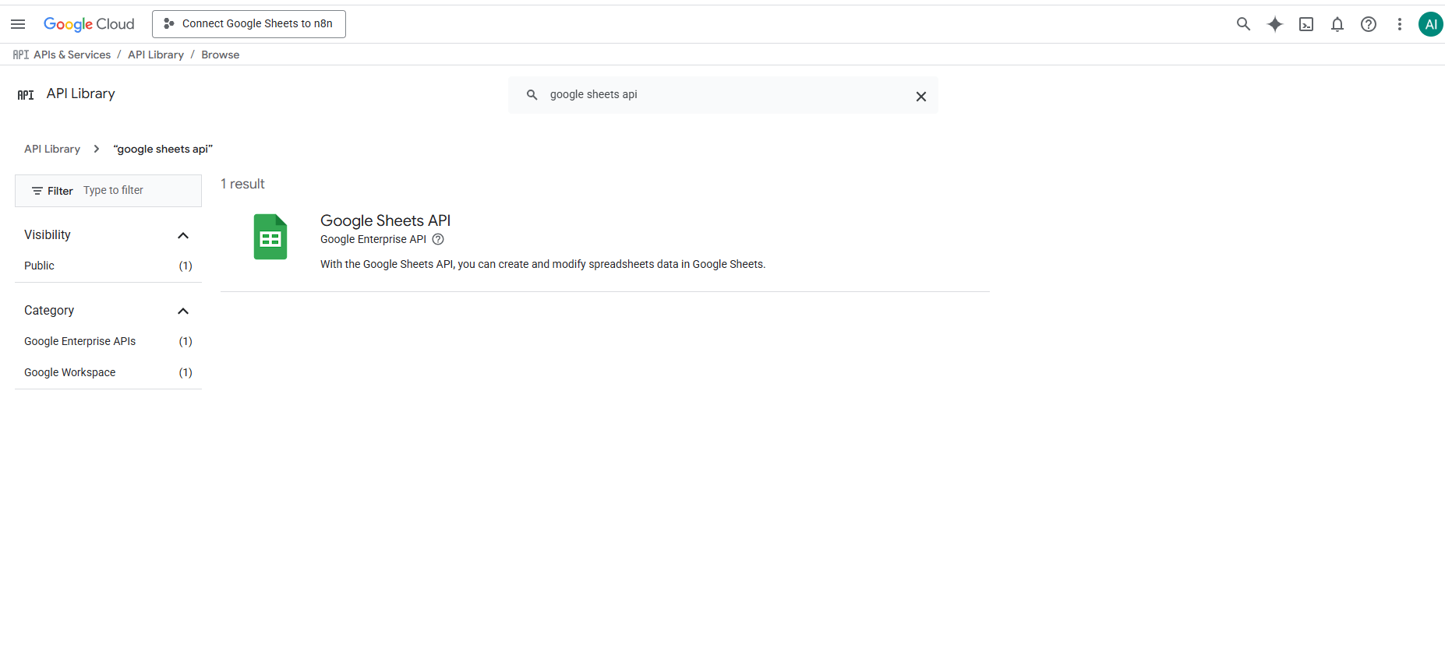
Task: Open notifications bell icon
Action: [x=1337, y=24]
